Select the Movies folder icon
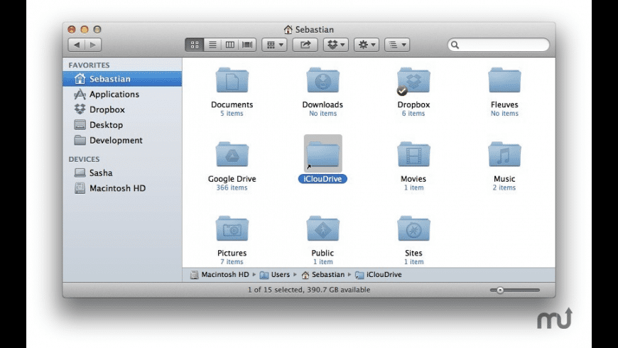 pyautogui.click(x=413, y=154)
